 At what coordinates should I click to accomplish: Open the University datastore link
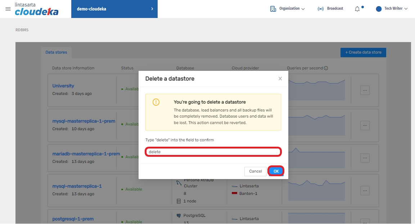63,86
